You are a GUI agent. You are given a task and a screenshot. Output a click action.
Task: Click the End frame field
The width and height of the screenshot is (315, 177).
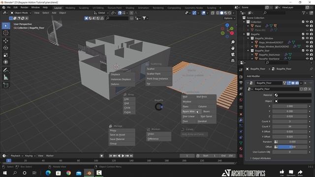tap(227, 156)
